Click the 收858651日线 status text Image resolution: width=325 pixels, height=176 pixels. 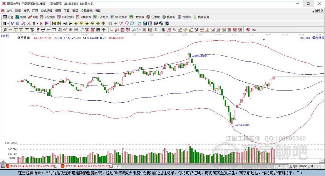[303, 166]
